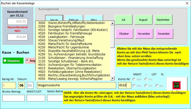Select account 3000 Waren,Rohstoffe,Hilfsstoffe,Nebenkosten

click(73, 23)
